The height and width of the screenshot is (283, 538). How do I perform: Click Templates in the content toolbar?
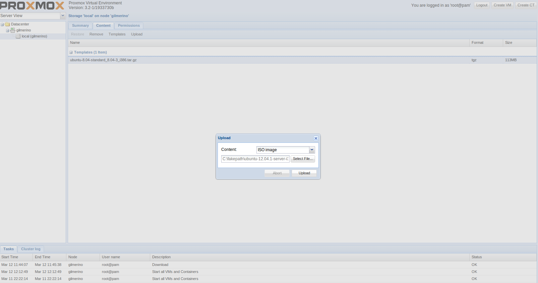pyautogui.click(x=117, y=34)
